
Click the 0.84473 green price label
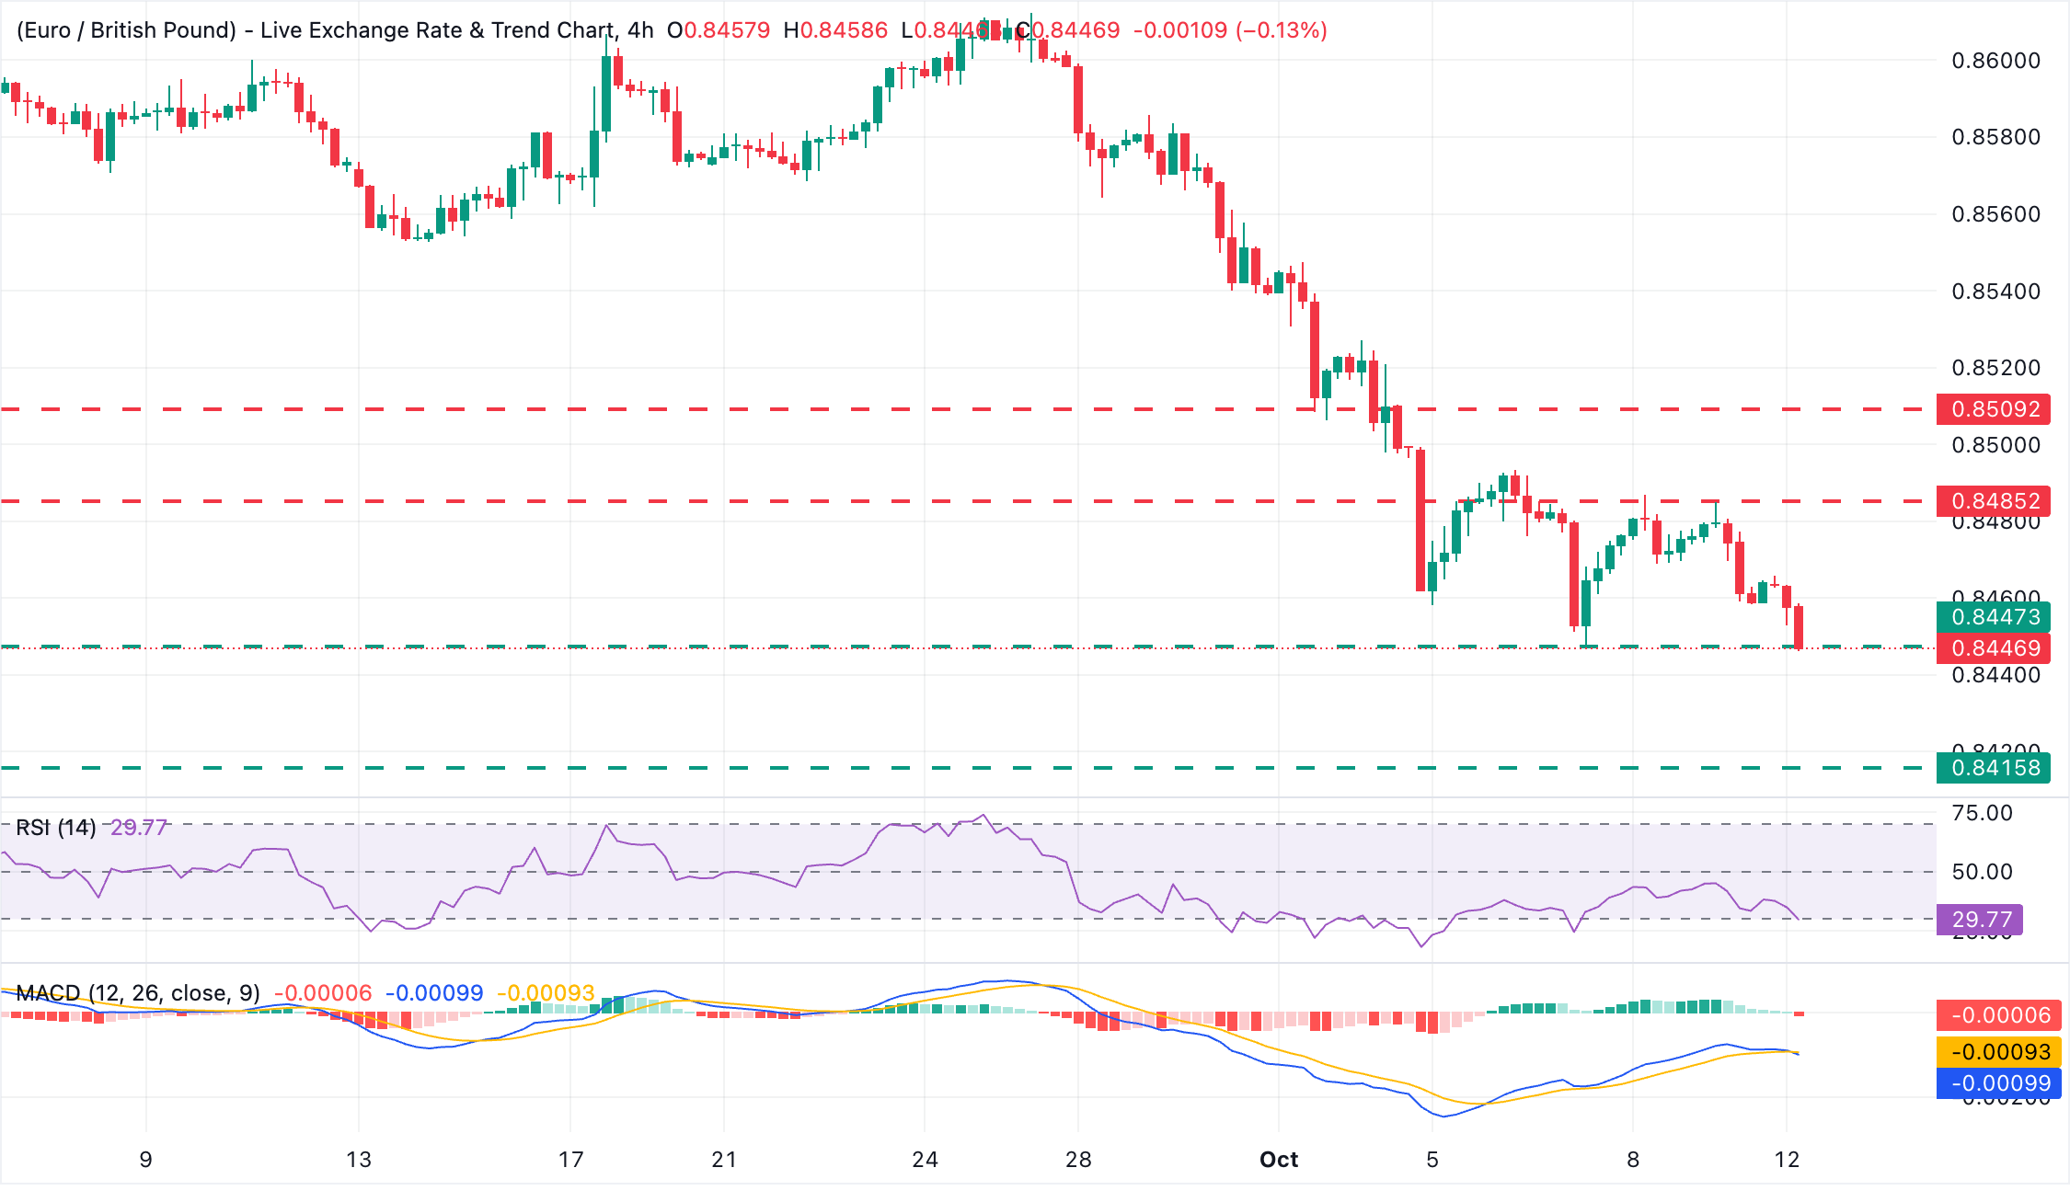pos(1994,617)
